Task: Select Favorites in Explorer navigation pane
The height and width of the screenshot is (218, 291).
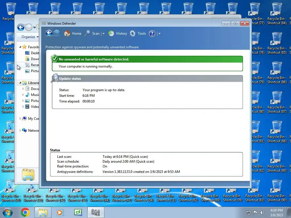Action: pyautogui.click(x=30, y=47)
